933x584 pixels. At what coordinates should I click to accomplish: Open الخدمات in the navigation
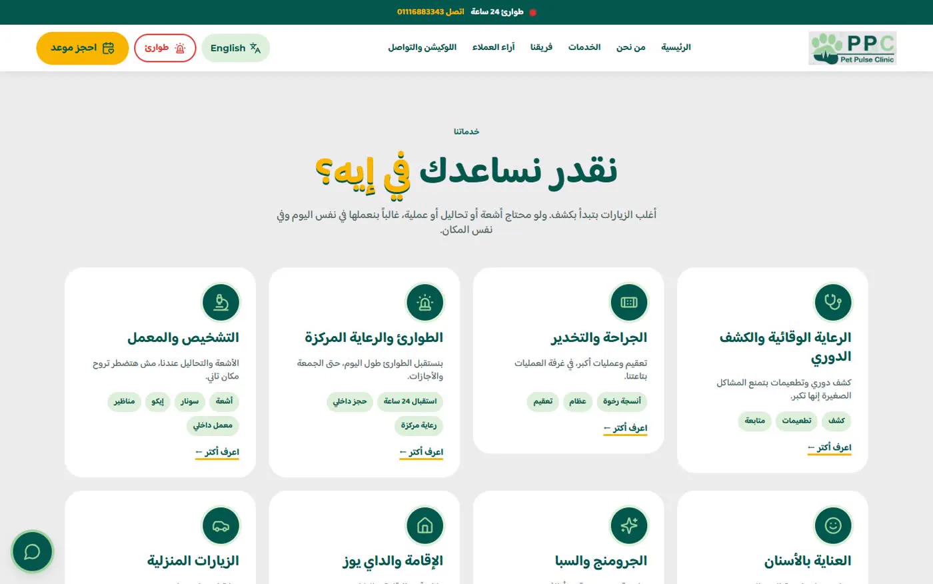pos(584,47)
